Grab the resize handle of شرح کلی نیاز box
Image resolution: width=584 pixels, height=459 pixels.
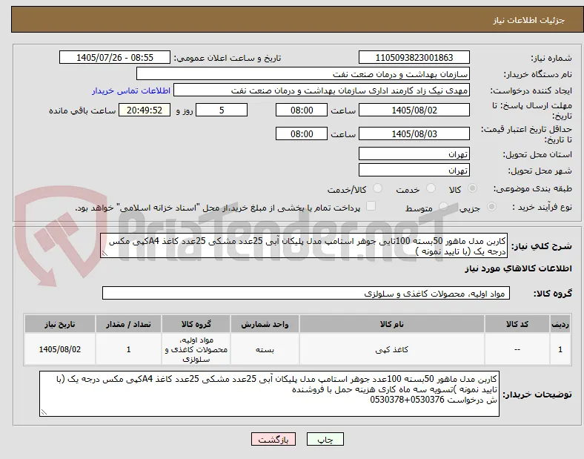pyautogui.click(x=104, y=254)
